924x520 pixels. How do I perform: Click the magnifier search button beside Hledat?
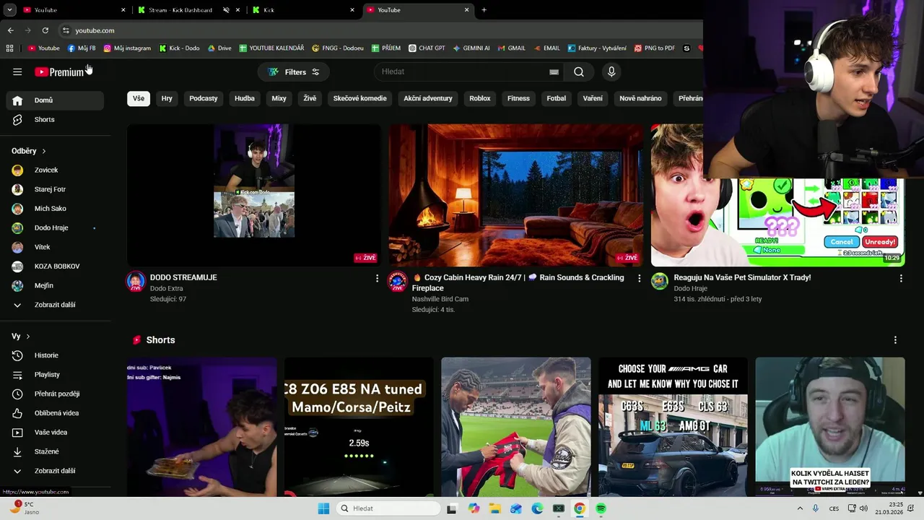579,71
